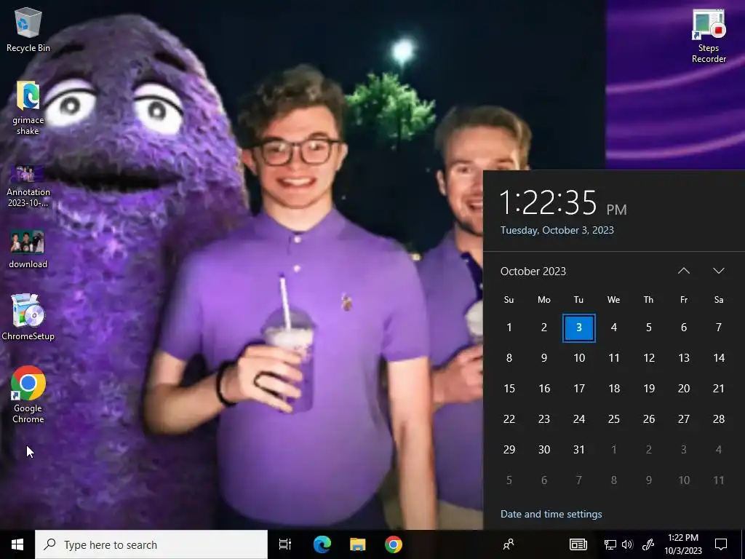Screen dimensions: 745x559
Task: Select October 9 in the calendar
Action: pos(544,358)
